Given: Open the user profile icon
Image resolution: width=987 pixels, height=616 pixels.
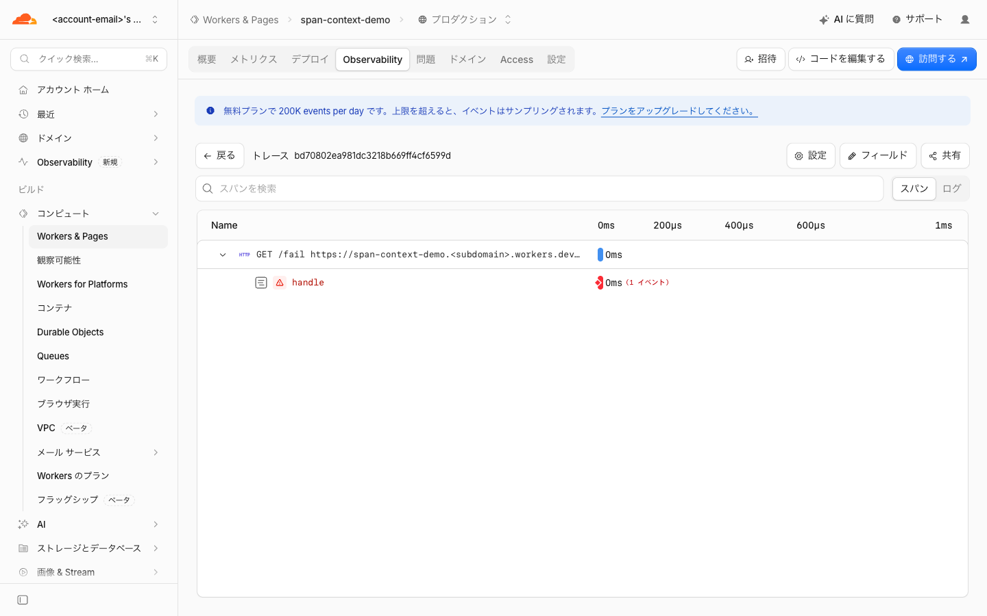Looking at the screenshot, I should [x=965, y=19].
